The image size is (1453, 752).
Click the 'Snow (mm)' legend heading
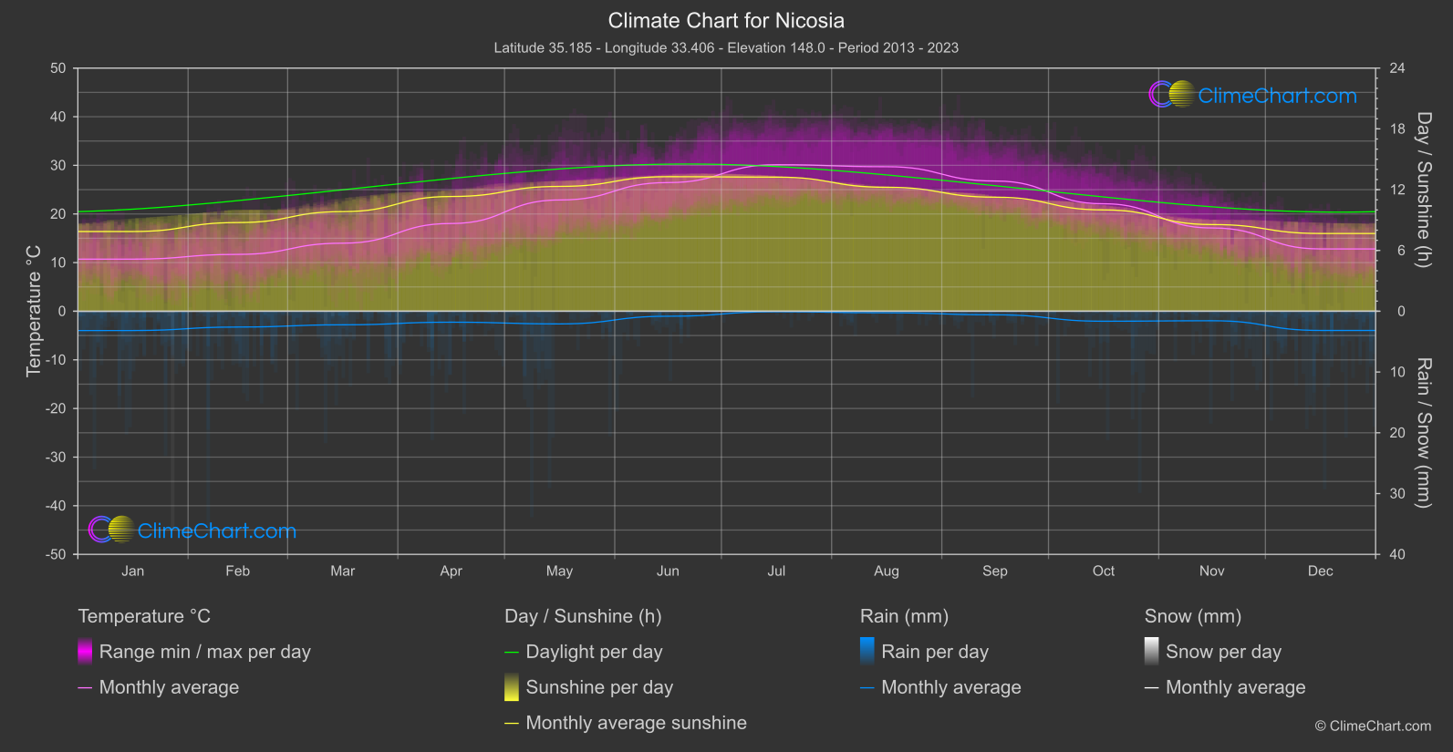pyautogui.click(x=1193, y=616)
